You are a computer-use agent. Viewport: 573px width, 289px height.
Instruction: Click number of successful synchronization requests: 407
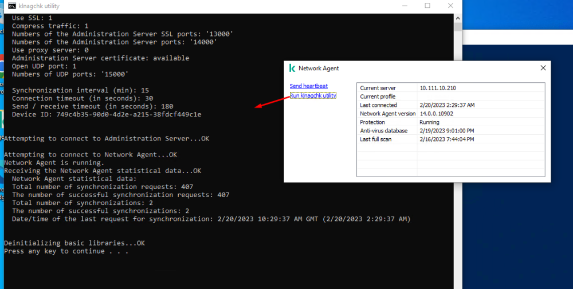click(x=120, y=195)
